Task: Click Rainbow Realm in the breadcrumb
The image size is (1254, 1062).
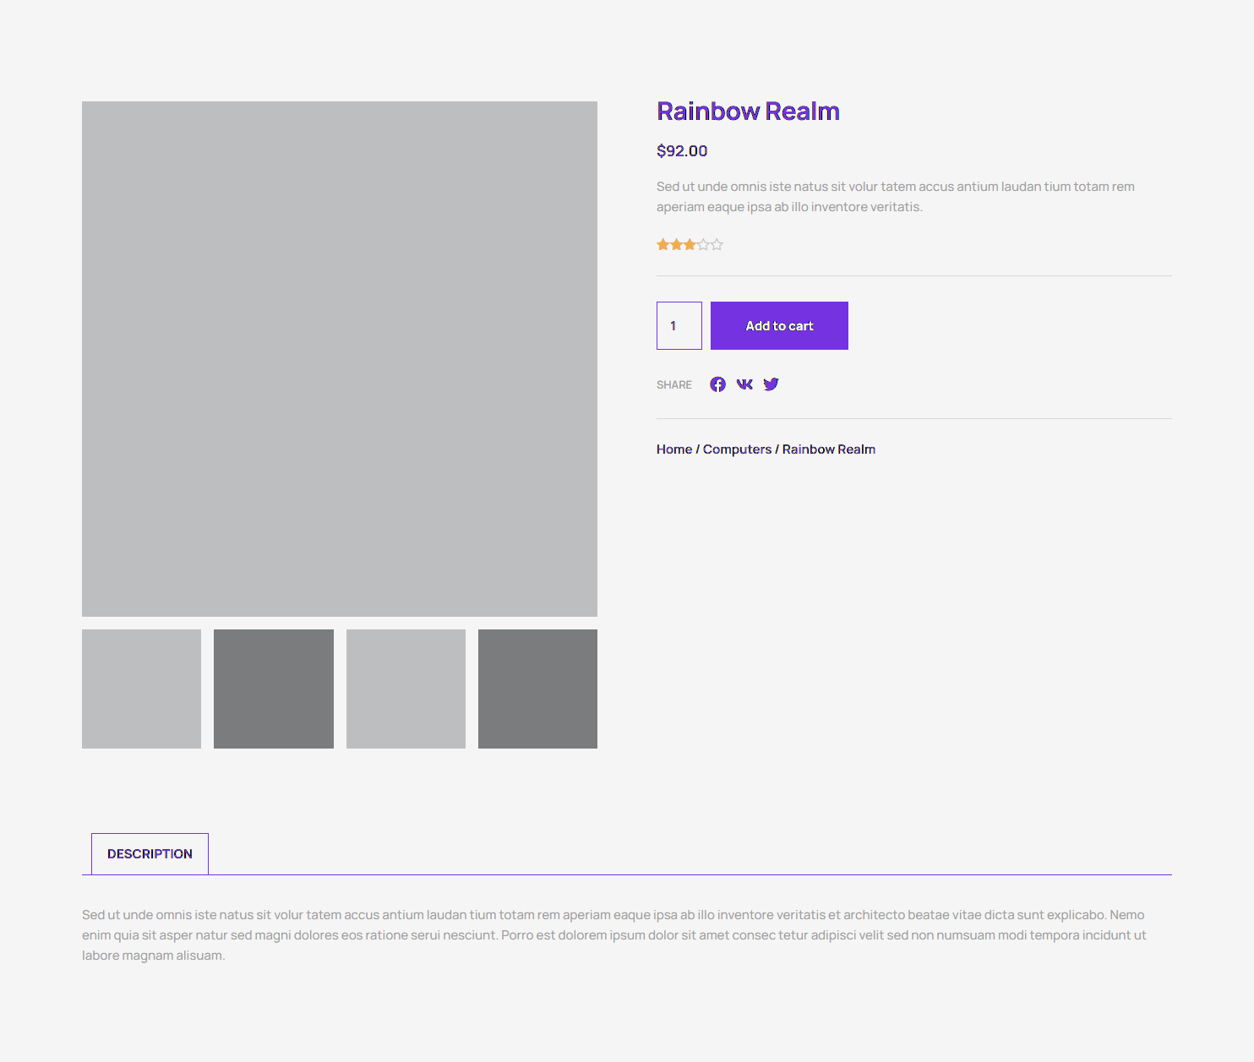Action: (x=828, y=449)
